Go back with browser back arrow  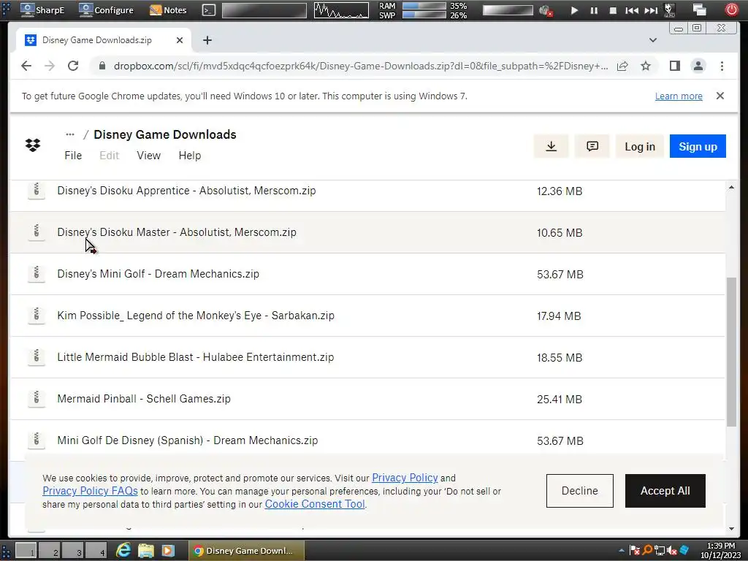tap(26, 66)
